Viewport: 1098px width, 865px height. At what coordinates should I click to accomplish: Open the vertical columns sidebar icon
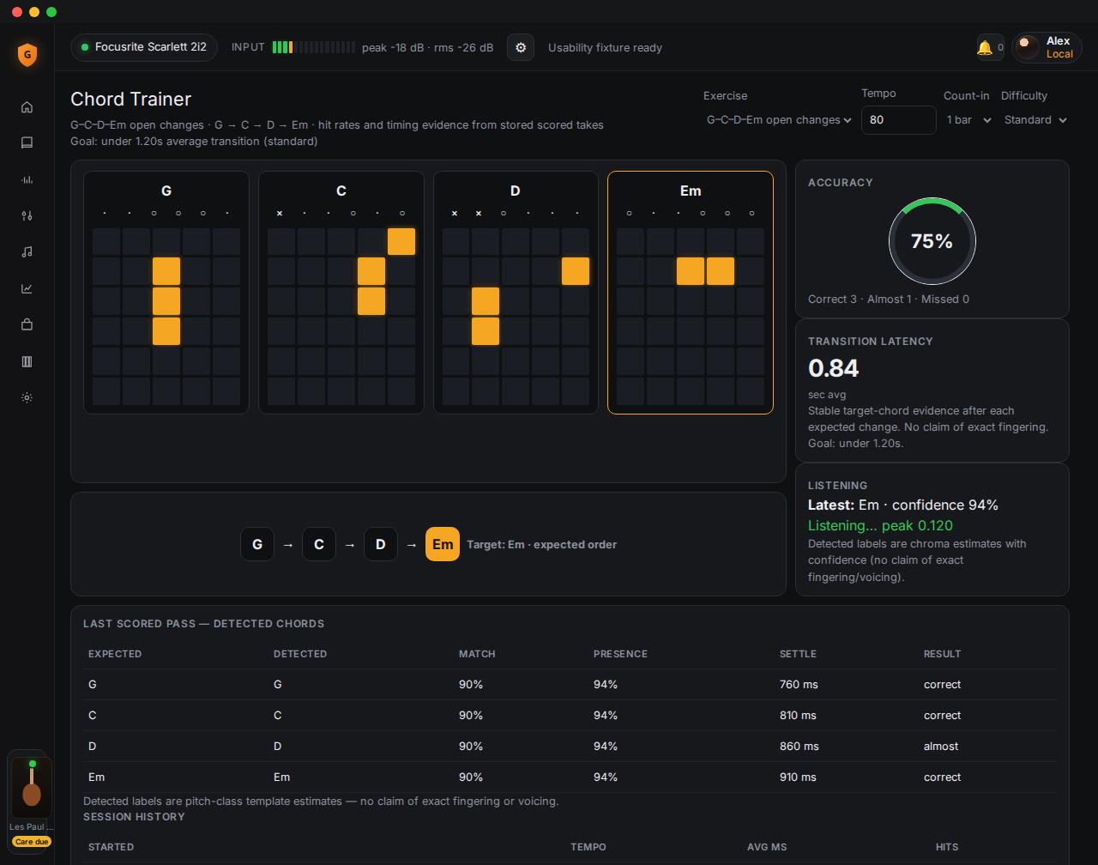click(27, 361)
